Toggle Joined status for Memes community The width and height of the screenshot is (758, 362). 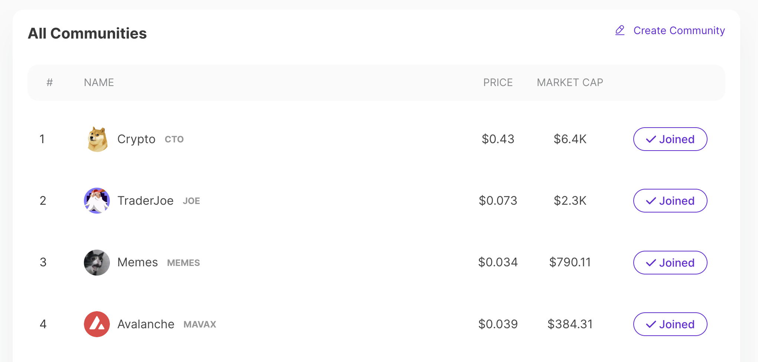click(x=670, y=263)
